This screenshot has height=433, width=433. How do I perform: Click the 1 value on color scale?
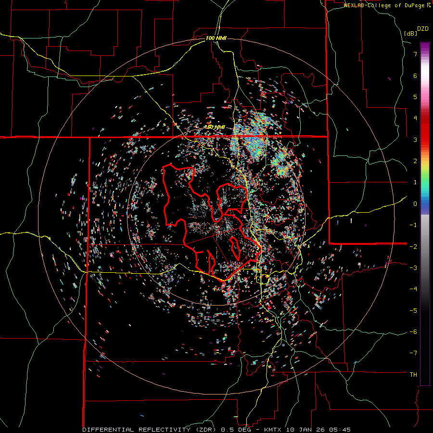(x=415, y=182)
